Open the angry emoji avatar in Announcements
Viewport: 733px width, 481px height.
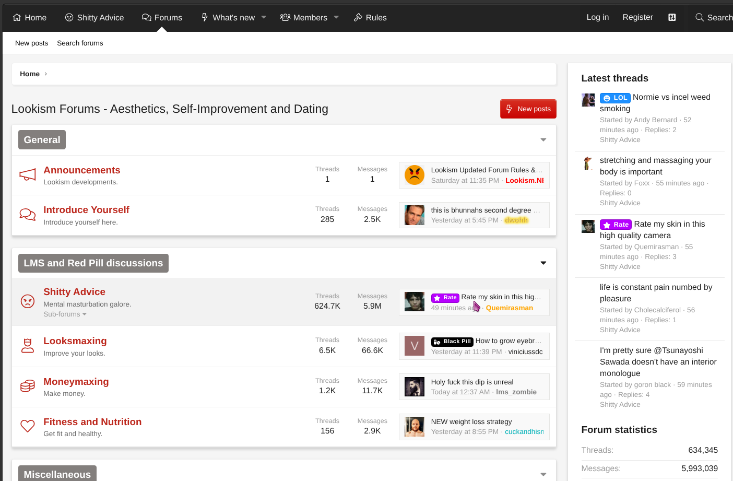(415, 175)
